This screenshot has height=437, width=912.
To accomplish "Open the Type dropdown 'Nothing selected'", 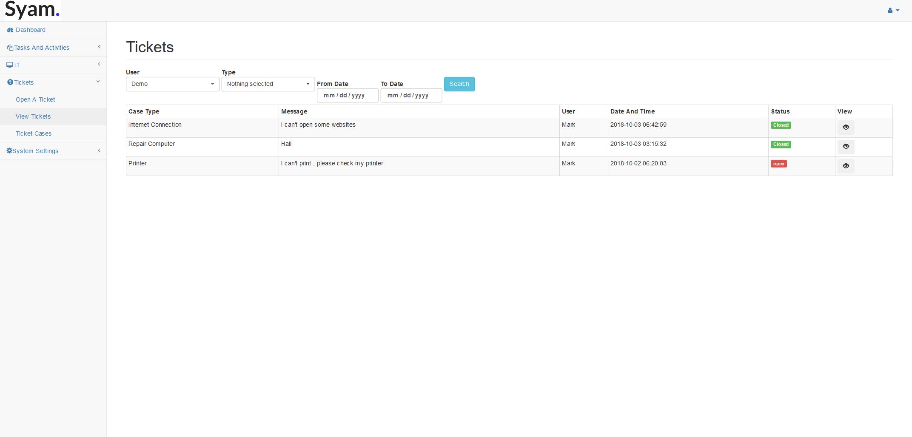I will point(268,84).
